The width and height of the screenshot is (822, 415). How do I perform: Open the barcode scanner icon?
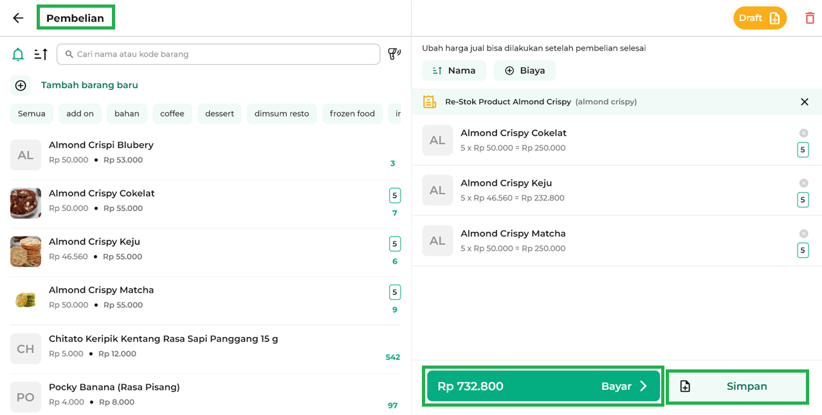[x=394, y=54]
